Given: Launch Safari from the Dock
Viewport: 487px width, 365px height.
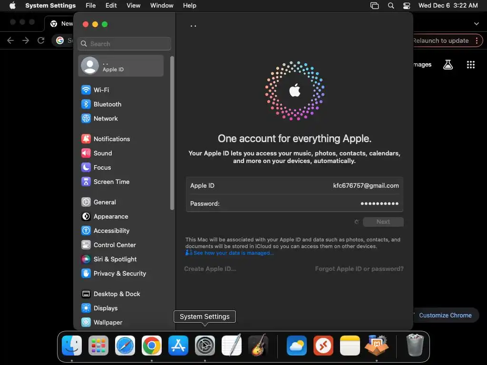Looking at the screenshot, I should pyautogui.click(x=125, y=346).
